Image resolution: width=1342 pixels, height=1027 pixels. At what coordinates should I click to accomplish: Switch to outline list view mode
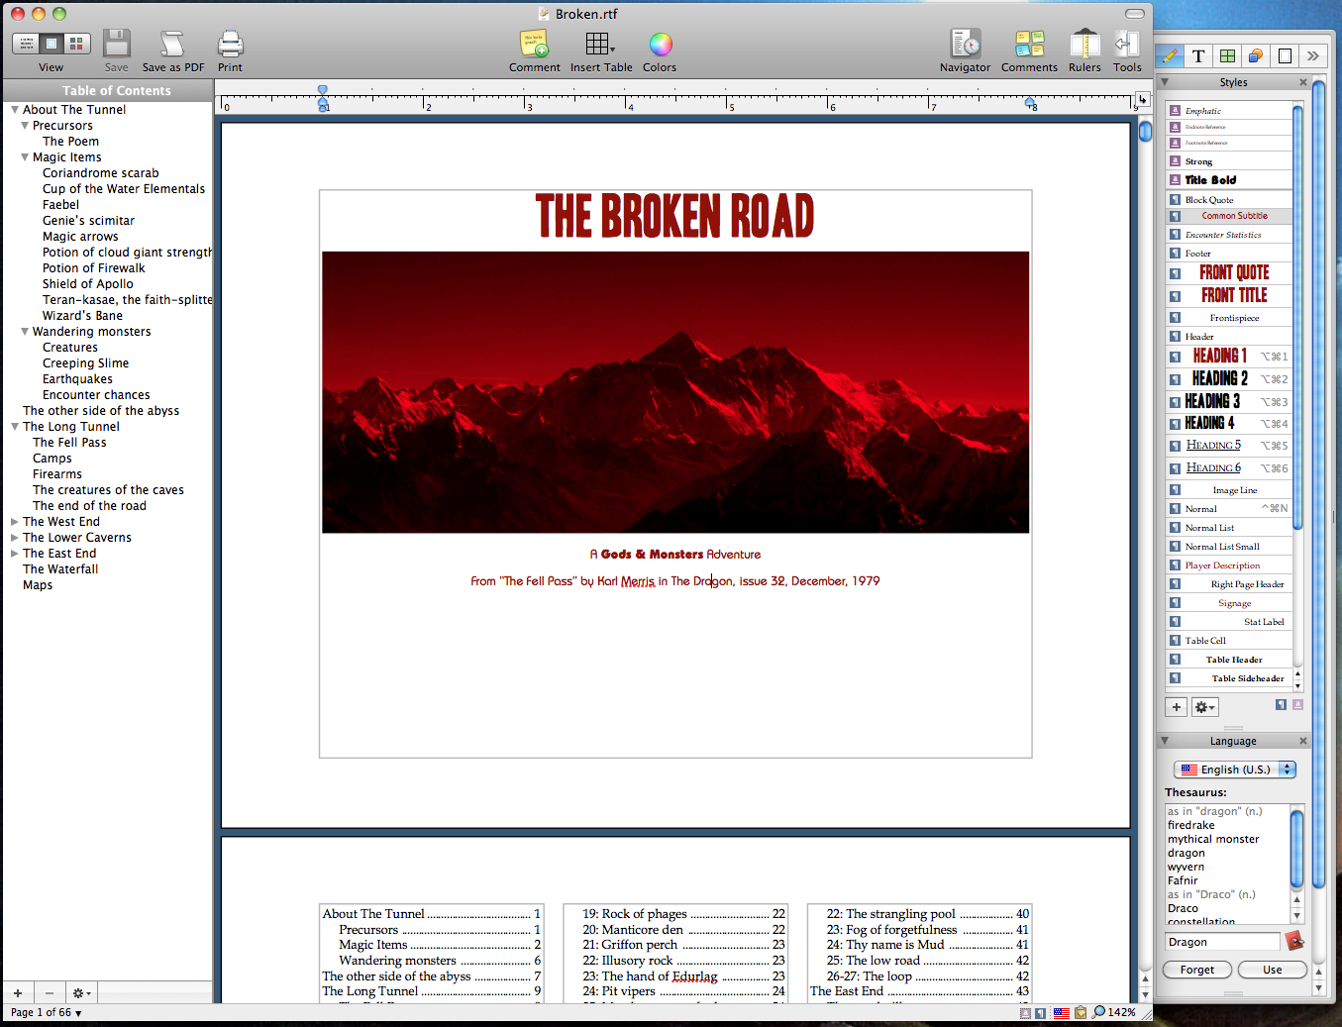point(26,44)
